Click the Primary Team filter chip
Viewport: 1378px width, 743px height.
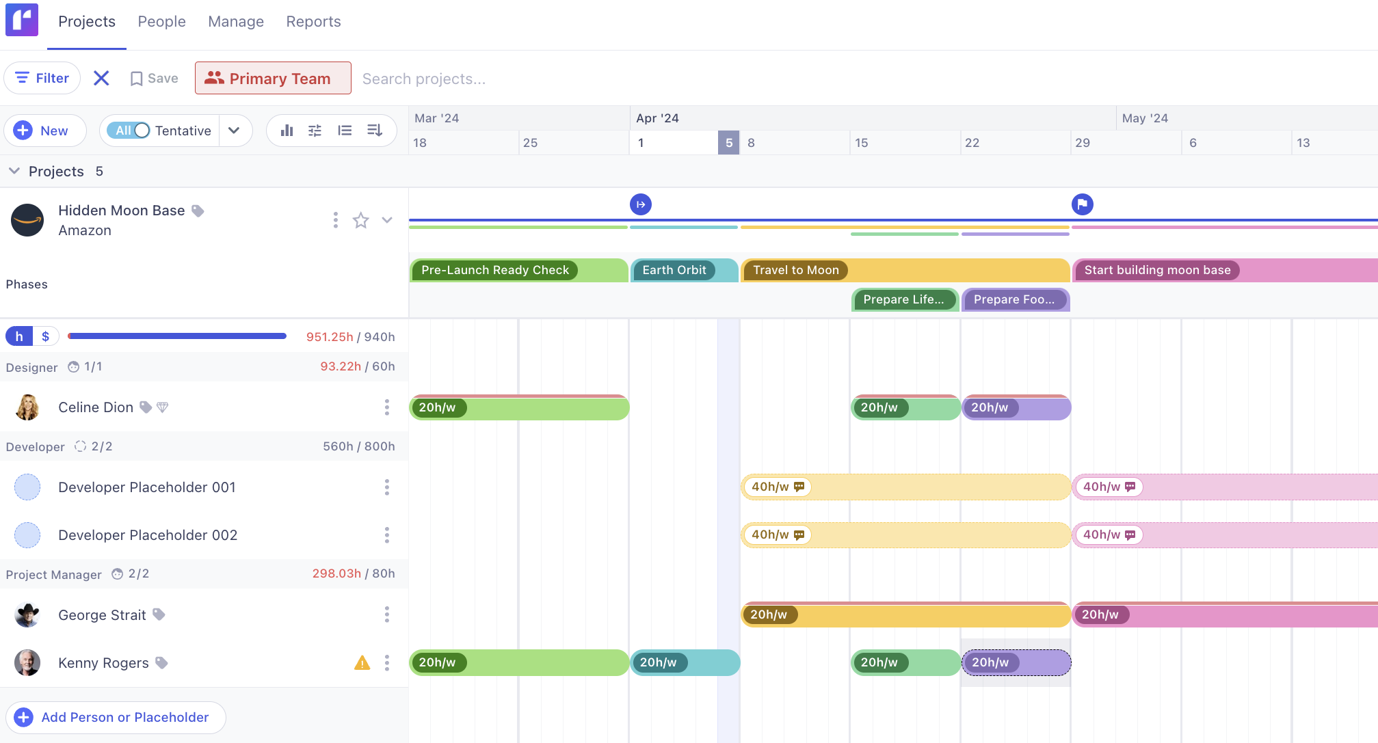pos(273,79)
